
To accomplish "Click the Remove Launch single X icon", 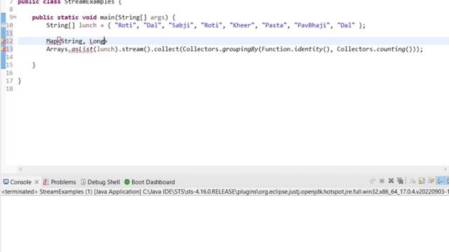I will click(x=391, y=181).
